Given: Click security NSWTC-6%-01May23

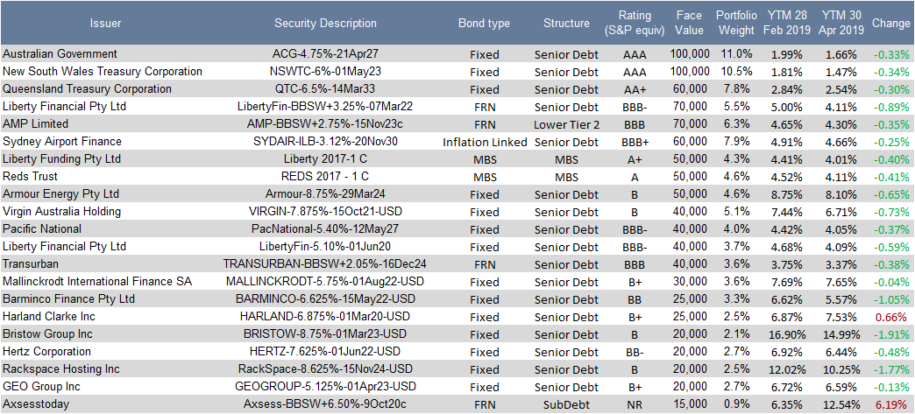Looking at the screenshot, I should tap(326, 72).
